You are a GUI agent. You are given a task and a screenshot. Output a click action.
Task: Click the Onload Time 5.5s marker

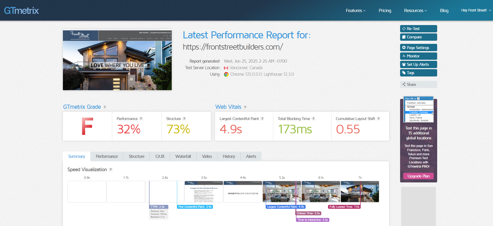click(308, 213)
